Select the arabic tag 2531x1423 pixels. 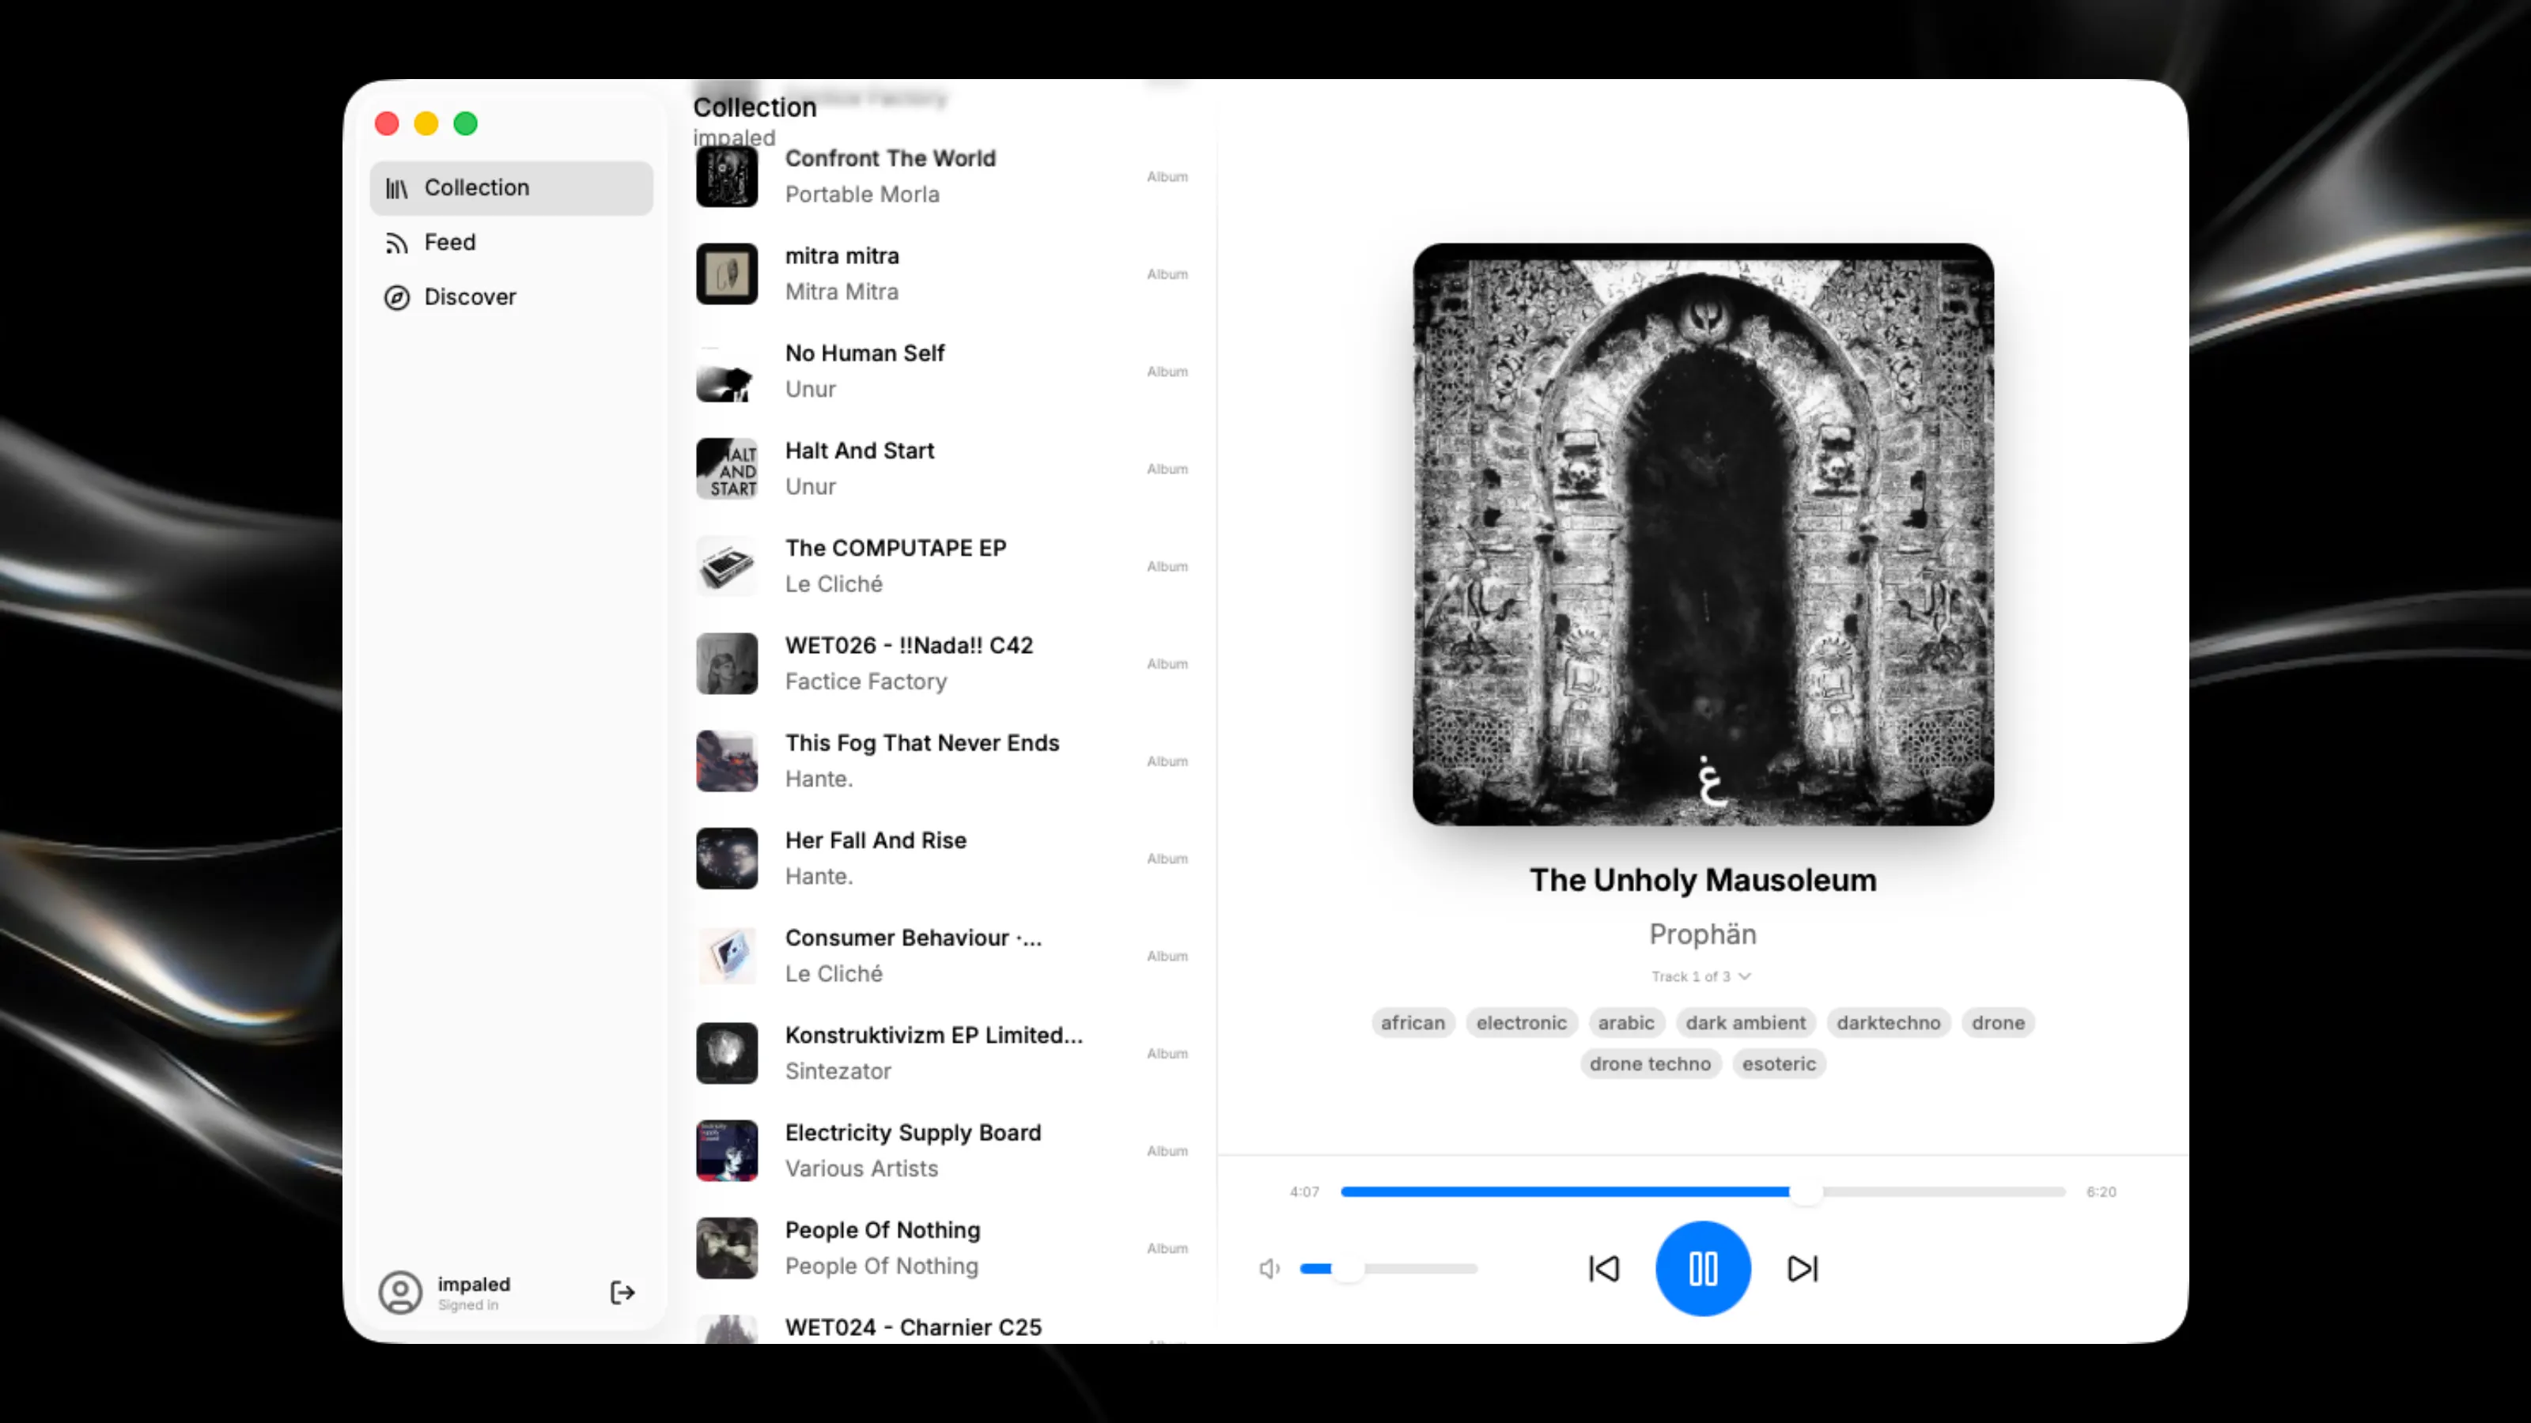click(1626, 1022)
